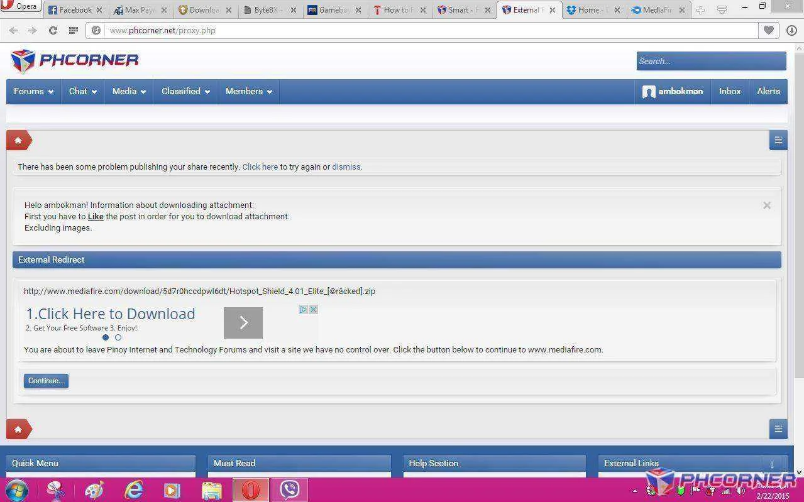Open the Speed Dial grid icon
The height and width of the screenshot is (502, 804).
(x=73, y=30)
